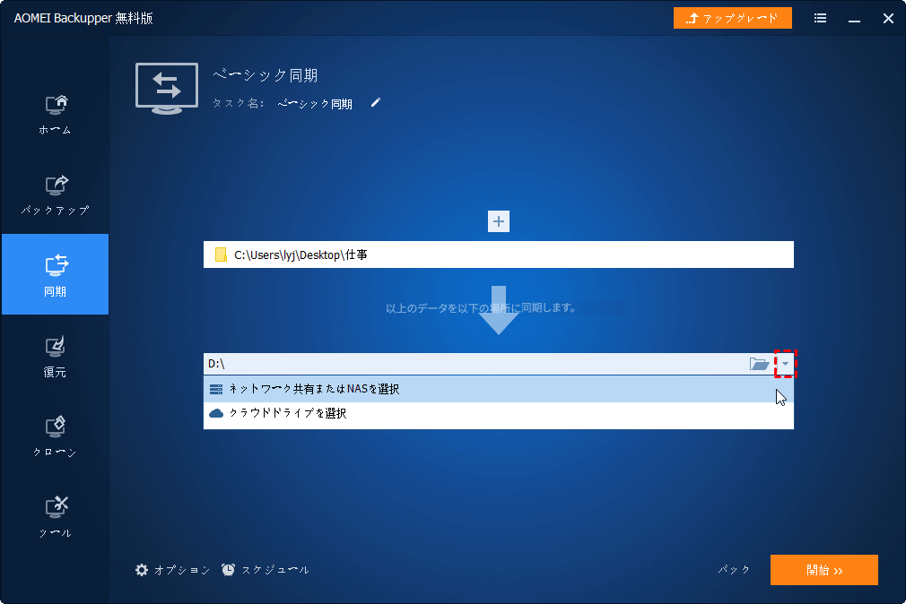Browse destination with the folder icon

point(759,364)
